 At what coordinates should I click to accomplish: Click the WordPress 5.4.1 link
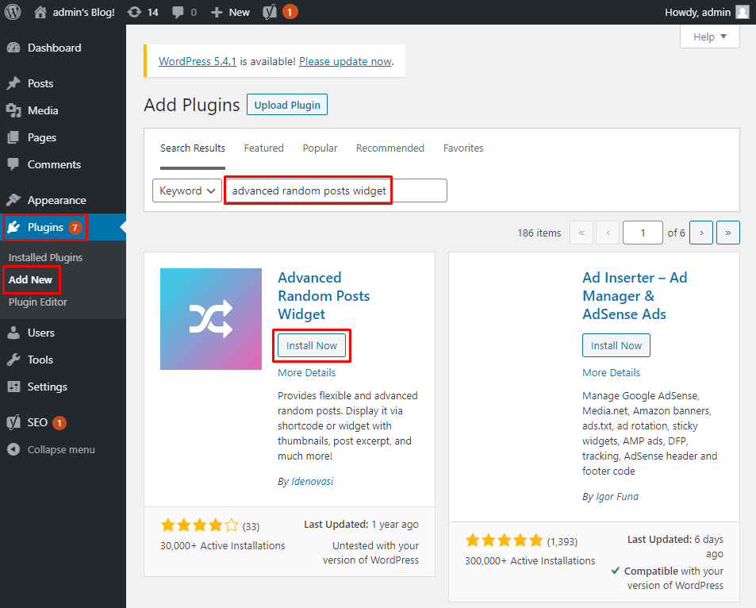click(198, 61)
